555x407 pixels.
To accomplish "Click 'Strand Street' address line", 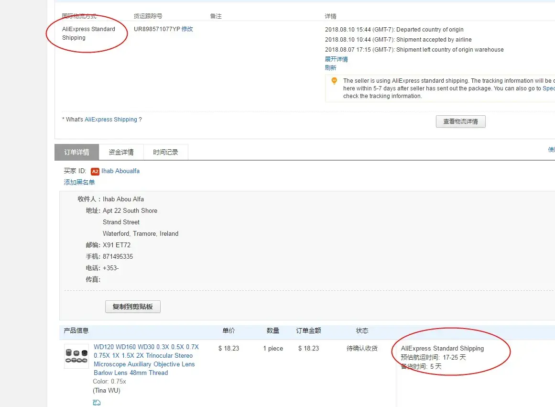I will coord(121,222).
